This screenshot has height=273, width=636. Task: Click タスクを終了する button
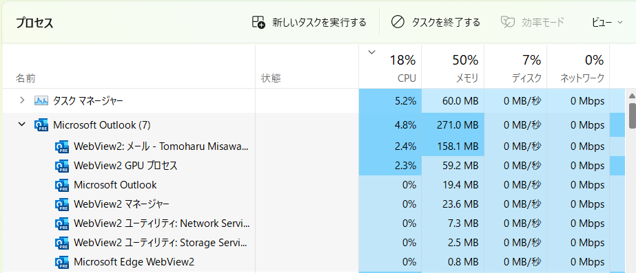pyautogui.click(x=435, y=22)
